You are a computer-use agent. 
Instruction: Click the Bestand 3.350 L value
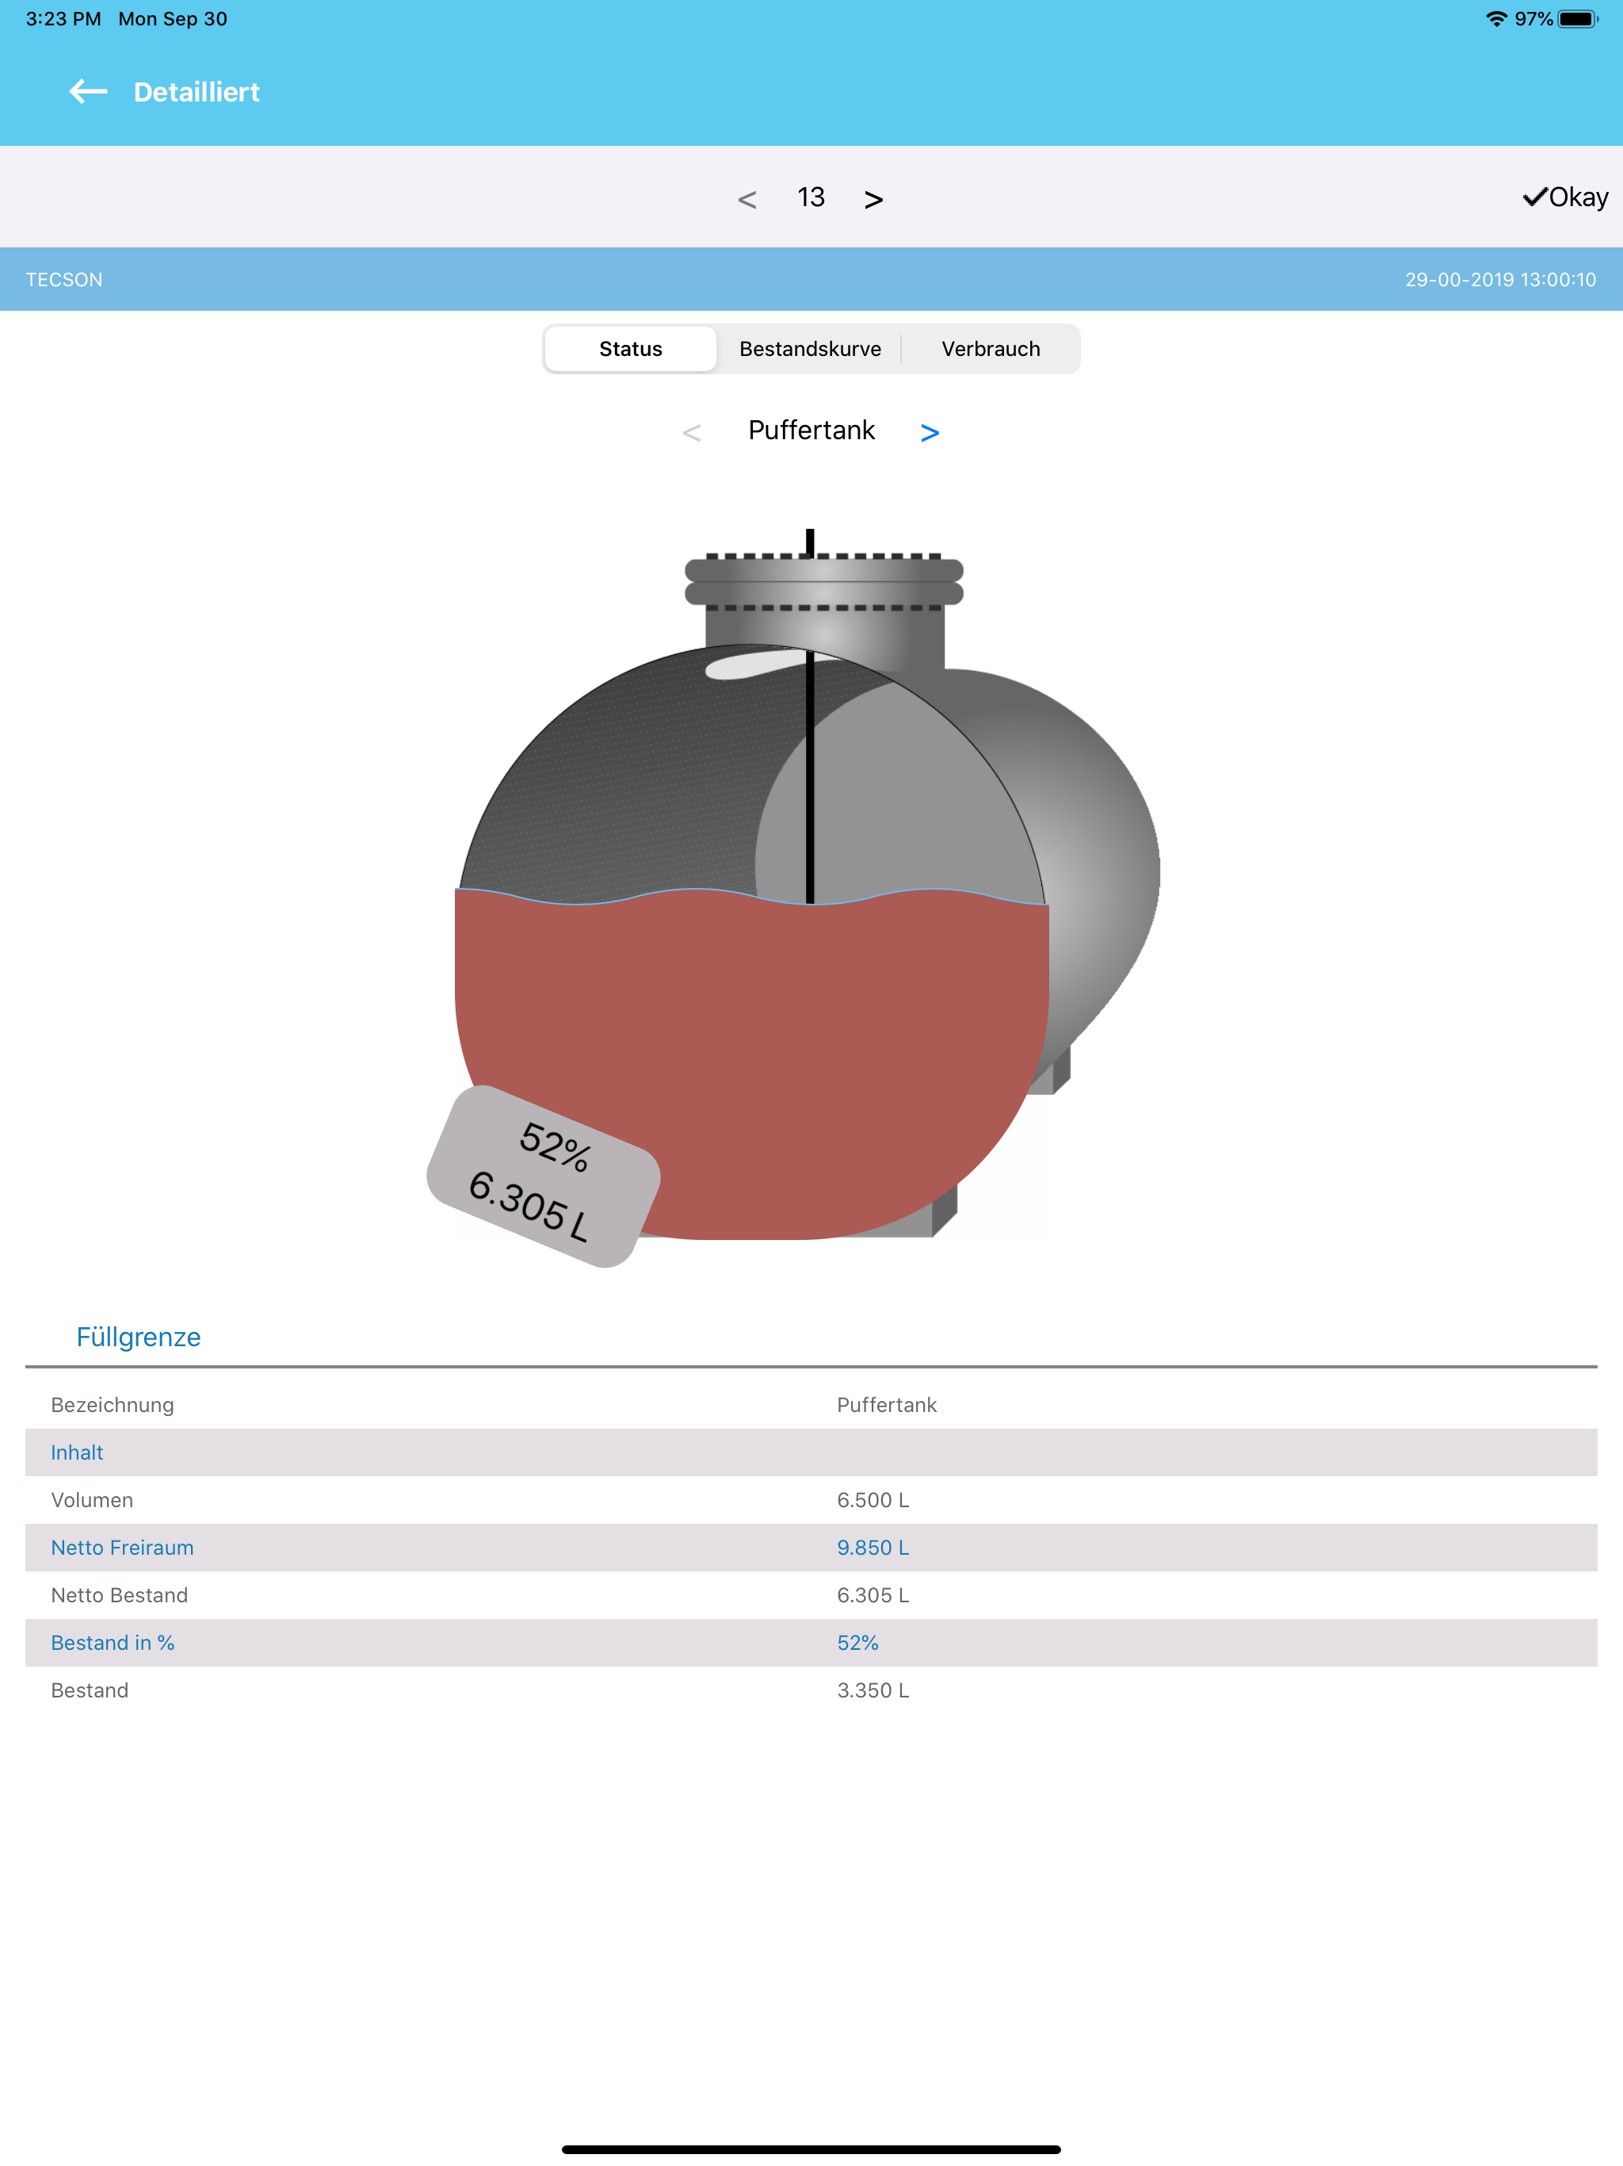[873, 1690]
